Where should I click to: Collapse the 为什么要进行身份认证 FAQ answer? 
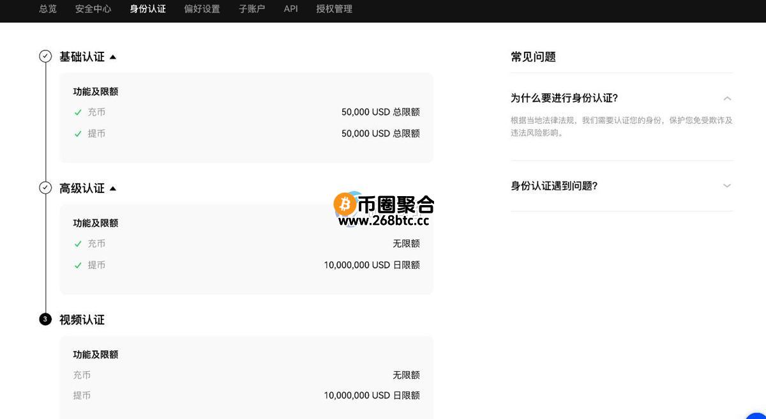728,98
